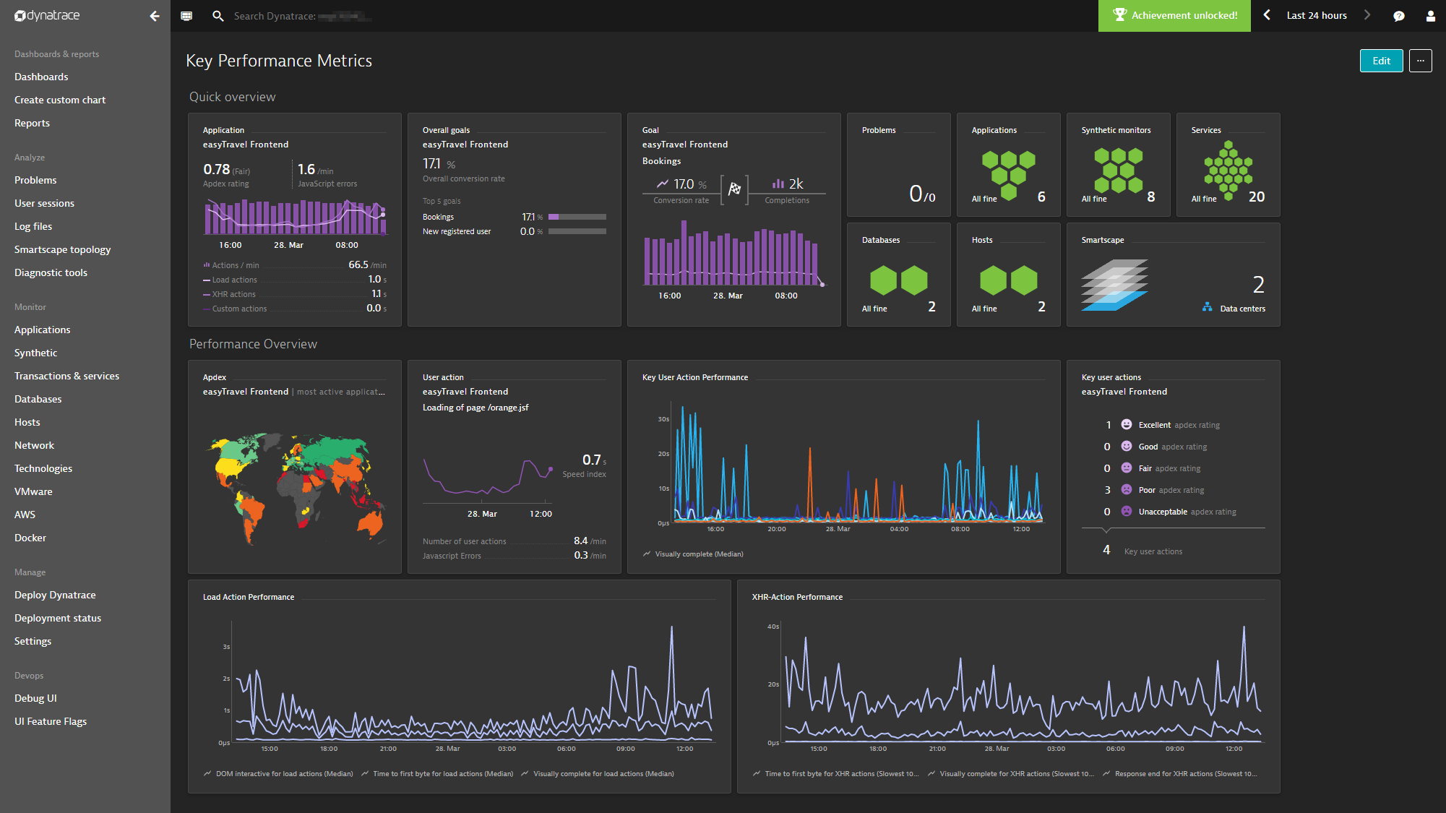
Task: Click the Excellent apdex smiley icon
Action: 1126,424
